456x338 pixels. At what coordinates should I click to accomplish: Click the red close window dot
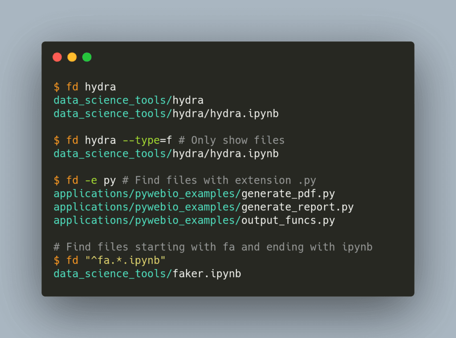(x=57, y=57)
